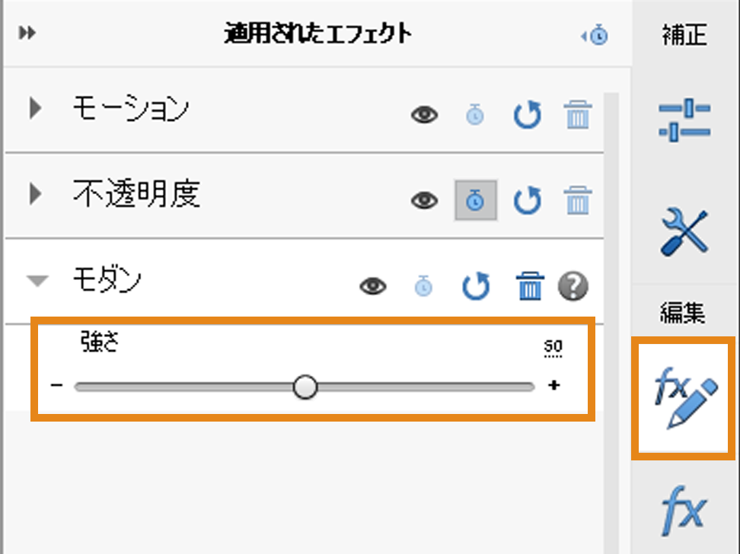
Task: Switch to the 補正 section
Action: tap(683, 33)
